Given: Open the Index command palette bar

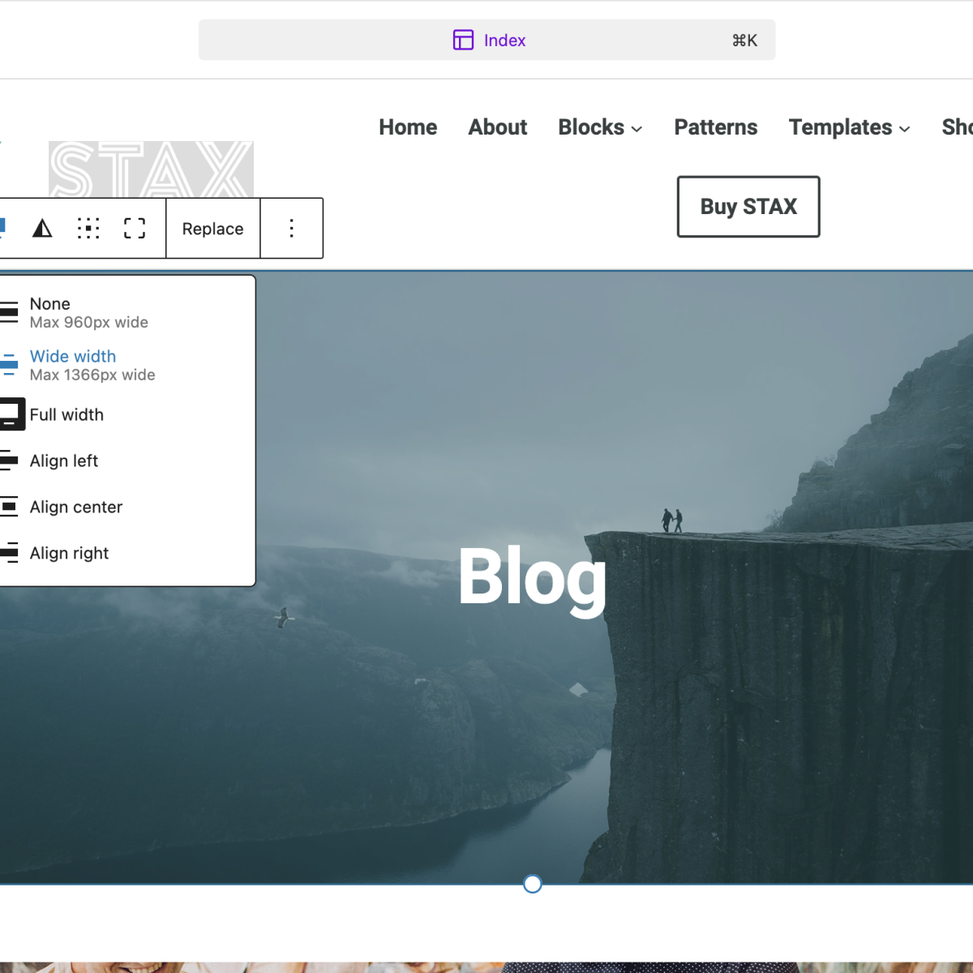Looking at the screenshot, I should point(486,40).
